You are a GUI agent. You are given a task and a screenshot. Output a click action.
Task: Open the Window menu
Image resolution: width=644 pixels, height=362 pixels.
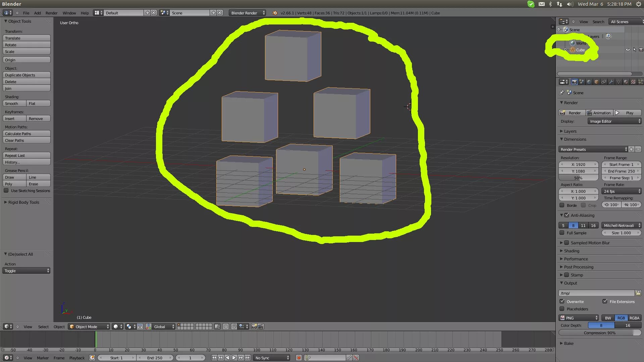tap(69, 13)
